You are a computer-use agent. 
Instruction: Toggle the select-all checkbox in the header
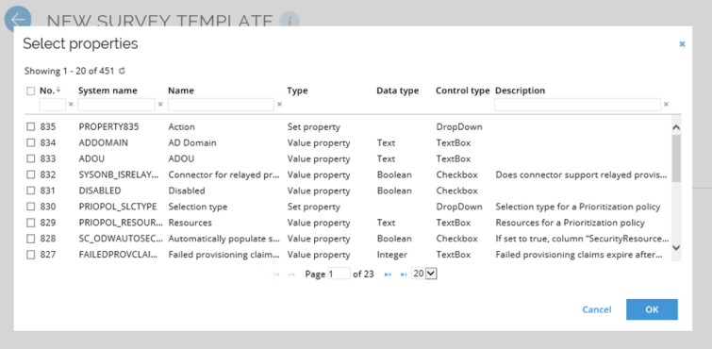tap(30, 91)
